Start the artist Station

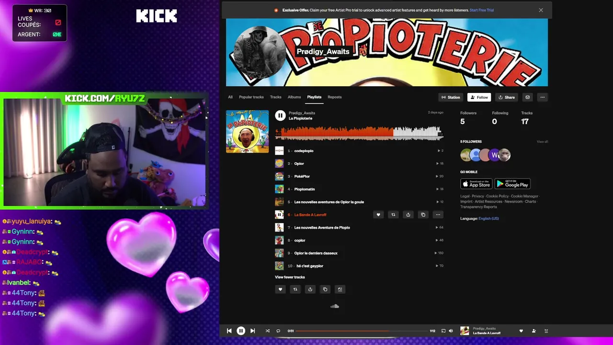pos(451,97)
